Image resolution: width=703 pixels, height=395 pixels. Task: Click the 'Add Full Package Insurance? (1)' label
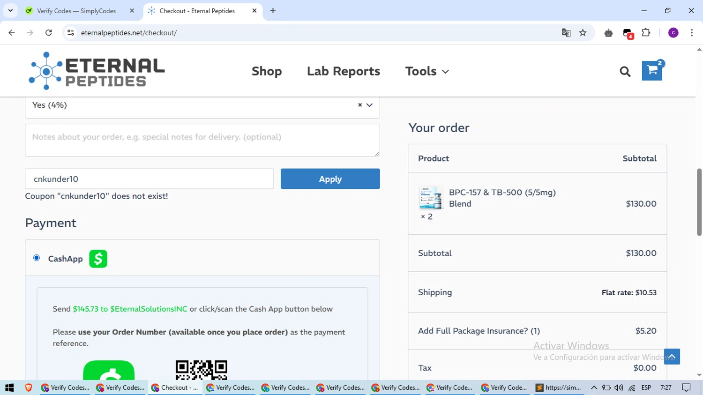click(x=479, y=331)
